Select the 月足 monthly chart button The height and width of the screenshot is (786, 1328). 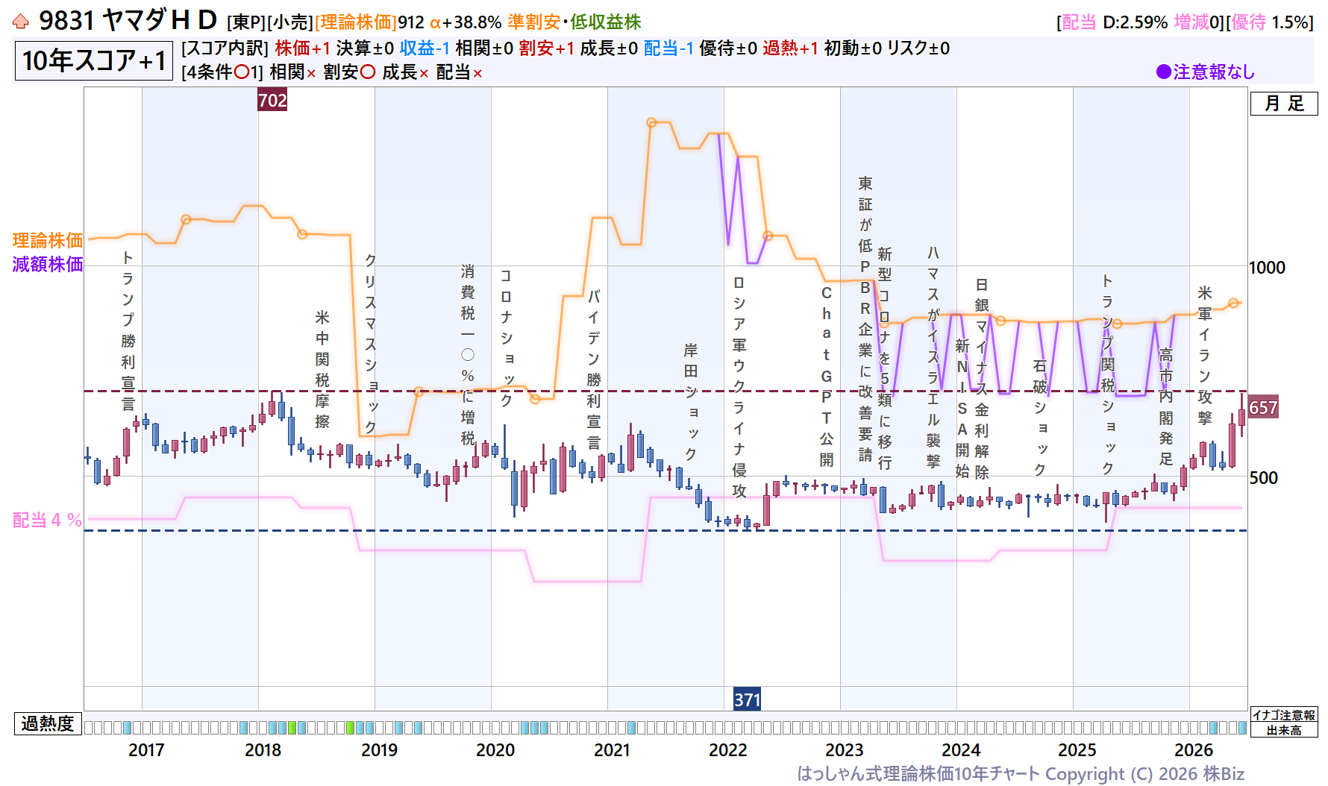point(1284,104)
